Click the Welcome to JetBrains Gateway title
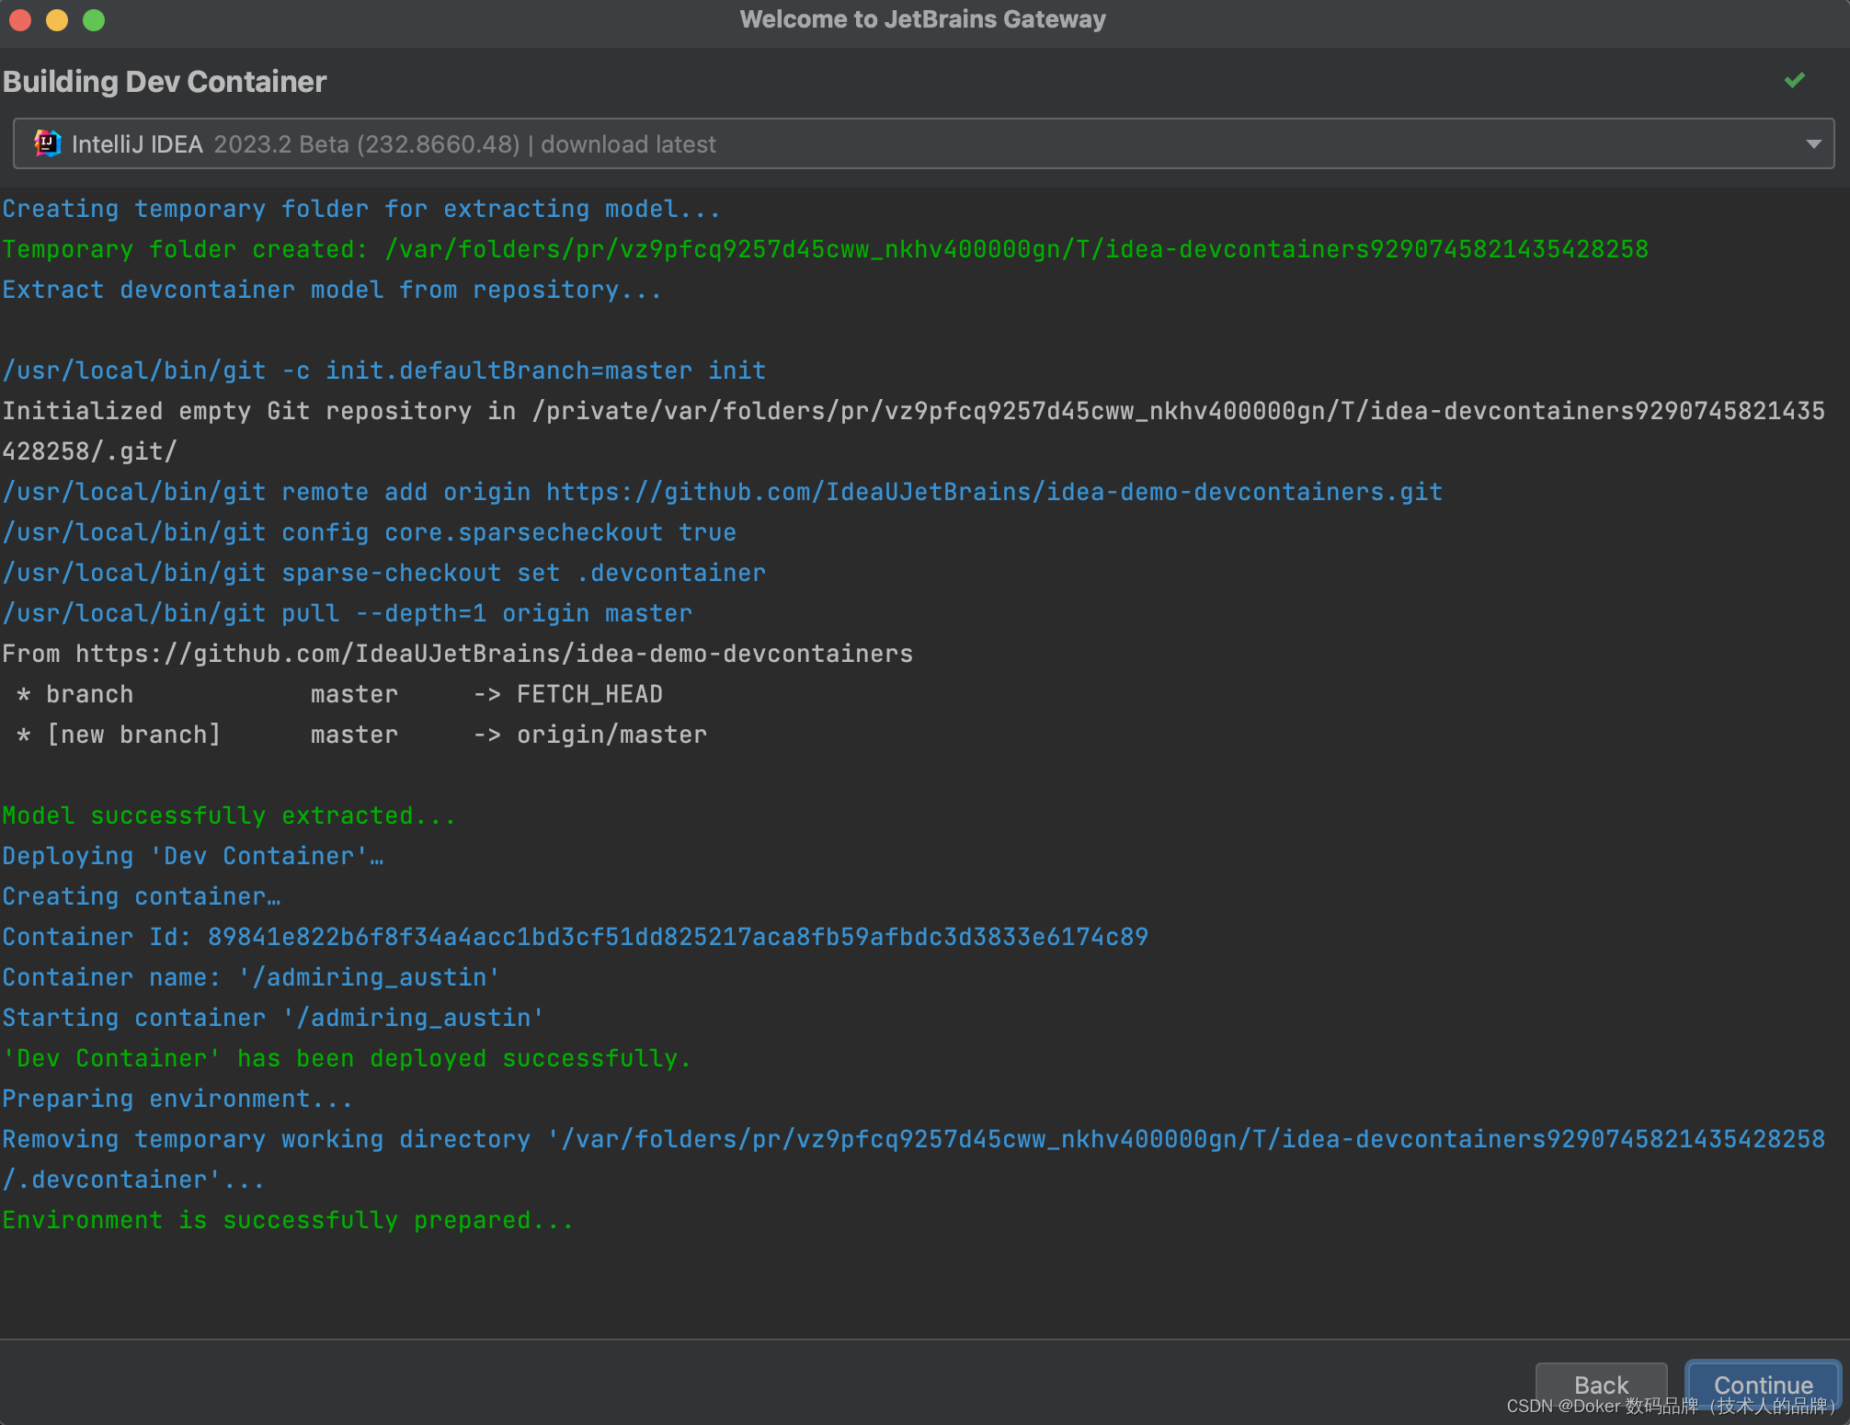This screenshot has width=1850, height=1425. point(922,19)
